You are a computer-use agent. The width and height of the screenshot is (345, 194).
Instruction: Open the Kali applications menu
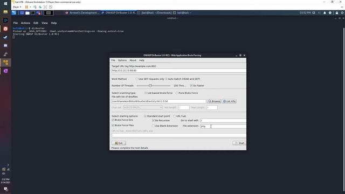[14, 13]
